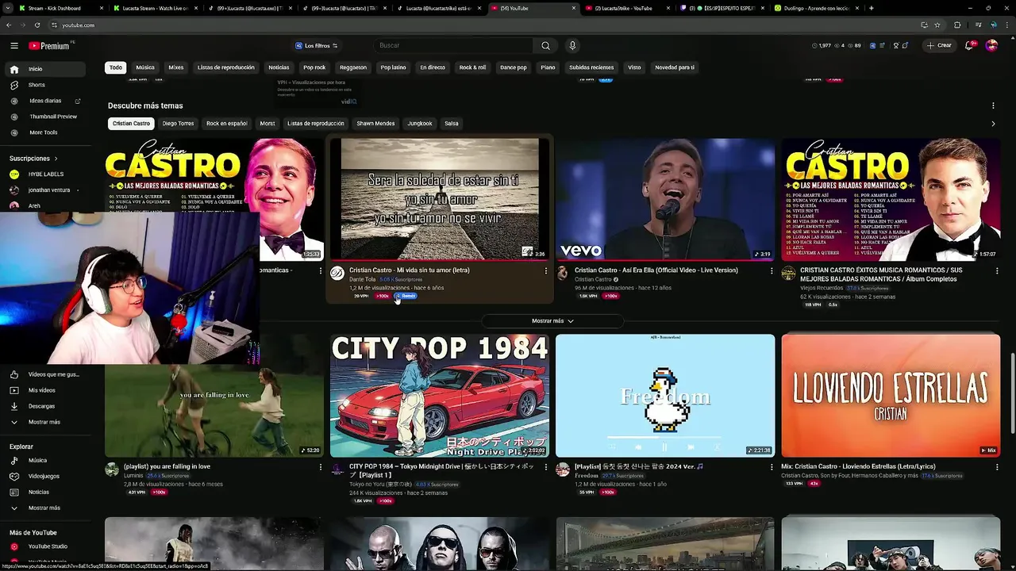The height and width of the screenshot is (571, 1016).
Task: Choose Rock en español topic chip
Action: coord(227,124)
